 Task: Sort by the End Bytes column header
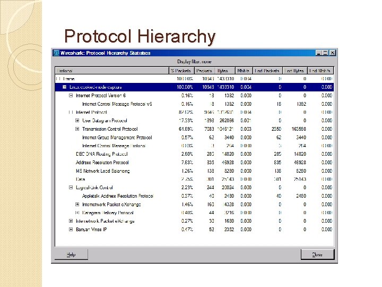click(295, 71)
